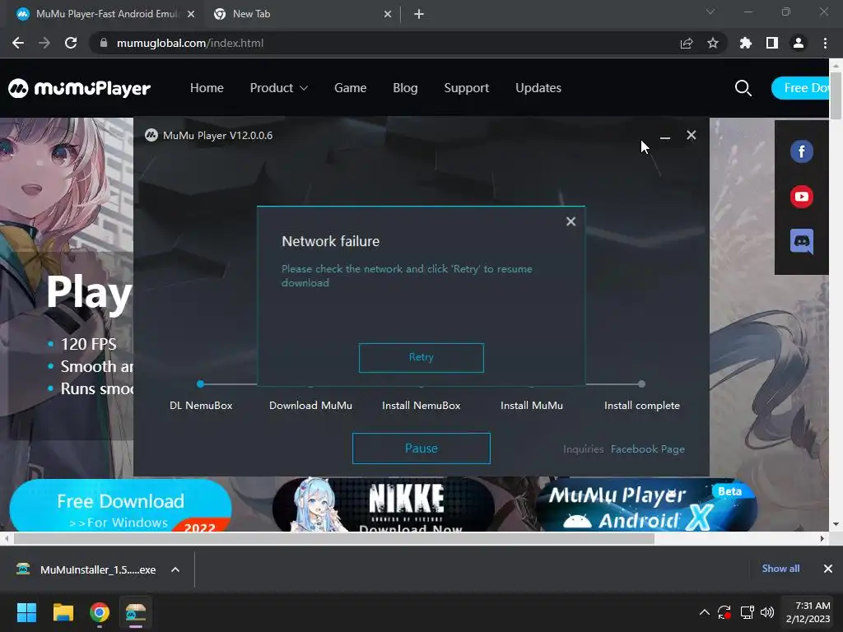Click the Pause button in installer
This screenshot has width=843, height=632.
pyautogui.click(x=421, y=448)
